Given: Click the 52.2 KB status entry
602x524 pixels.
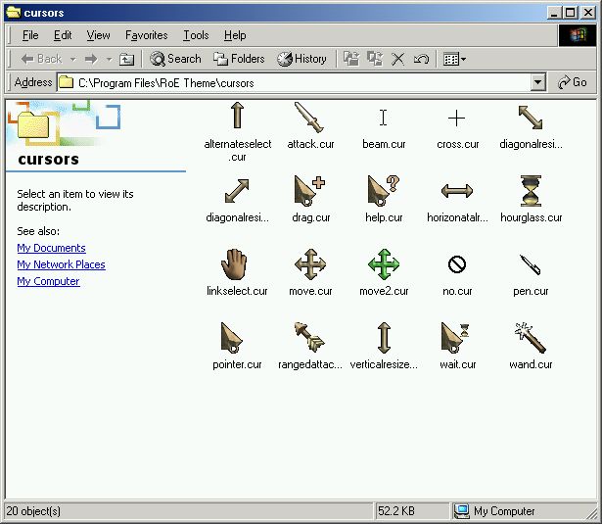Looking at the screenshot, I should (395, 511).
